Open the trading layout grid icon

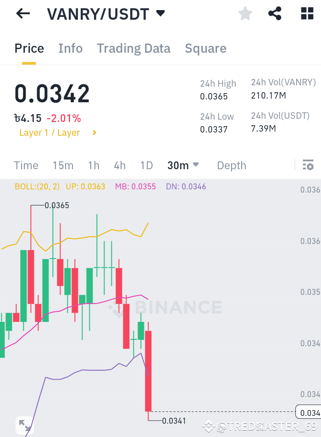[x=306, y=13]
